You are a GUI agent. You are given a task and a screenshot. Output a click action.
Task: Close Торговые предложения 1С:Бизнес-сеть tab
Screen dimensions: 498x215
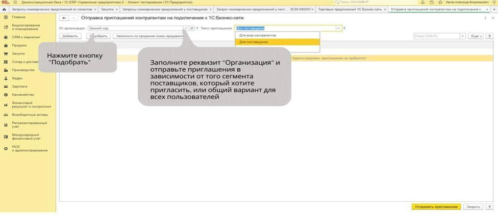[385, 10]
